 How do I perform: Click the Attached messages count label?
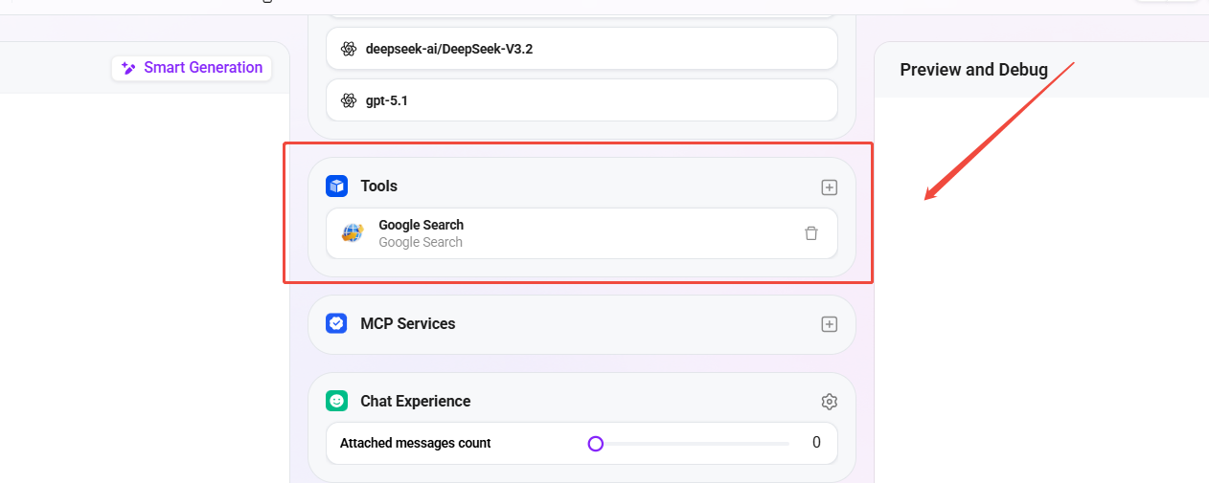416,443
